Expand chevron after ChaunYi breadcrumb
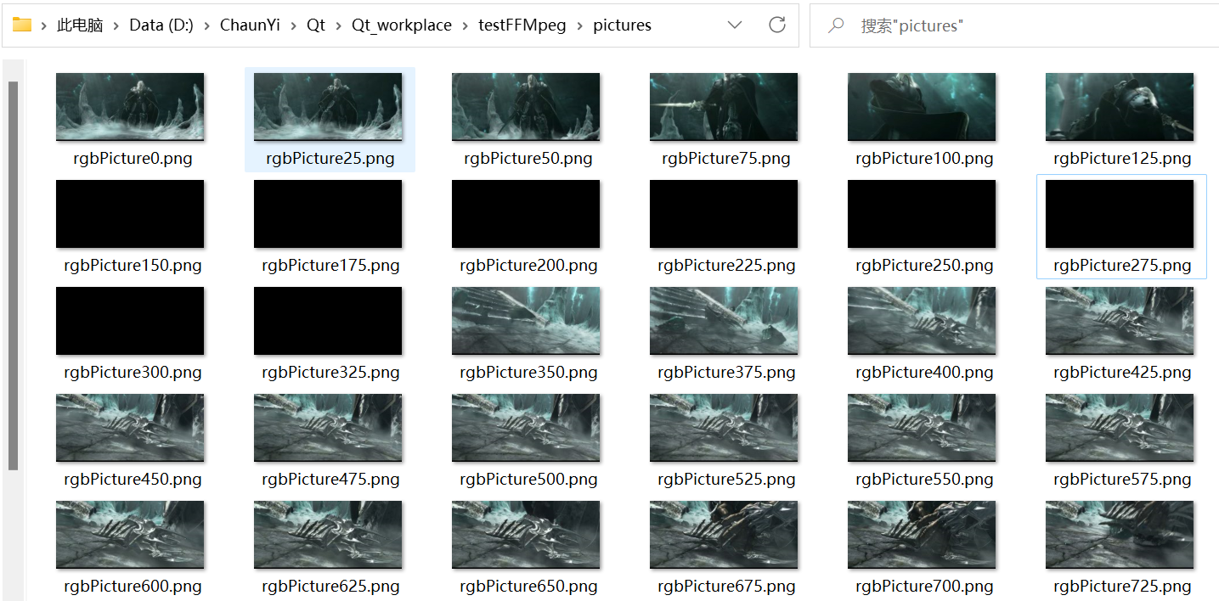 pyautogui.click(x=294, y=25)
